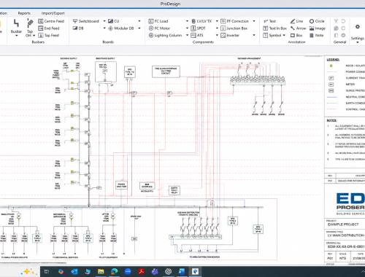Viewport: 365px width, 277px height.
Task: Insert an Inverter component
Action: pos(230,35)
